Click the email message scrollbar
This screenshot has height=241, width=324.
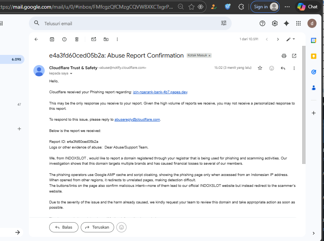pyautogui.click(x=304, y=105)
